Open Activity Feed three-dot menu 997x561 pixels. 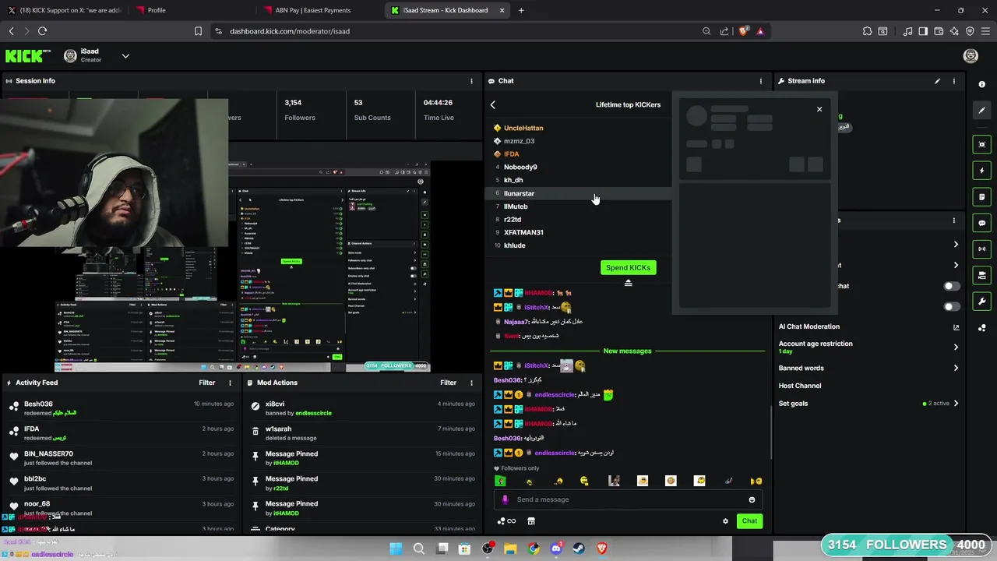pos(230,383)
